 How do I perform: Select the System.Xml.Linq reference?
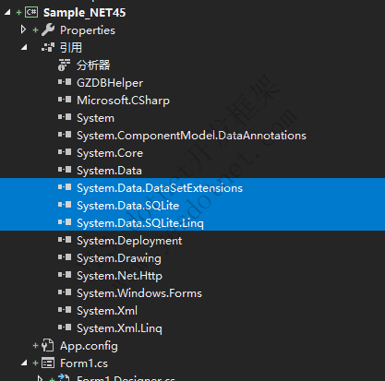coord(119,328)
